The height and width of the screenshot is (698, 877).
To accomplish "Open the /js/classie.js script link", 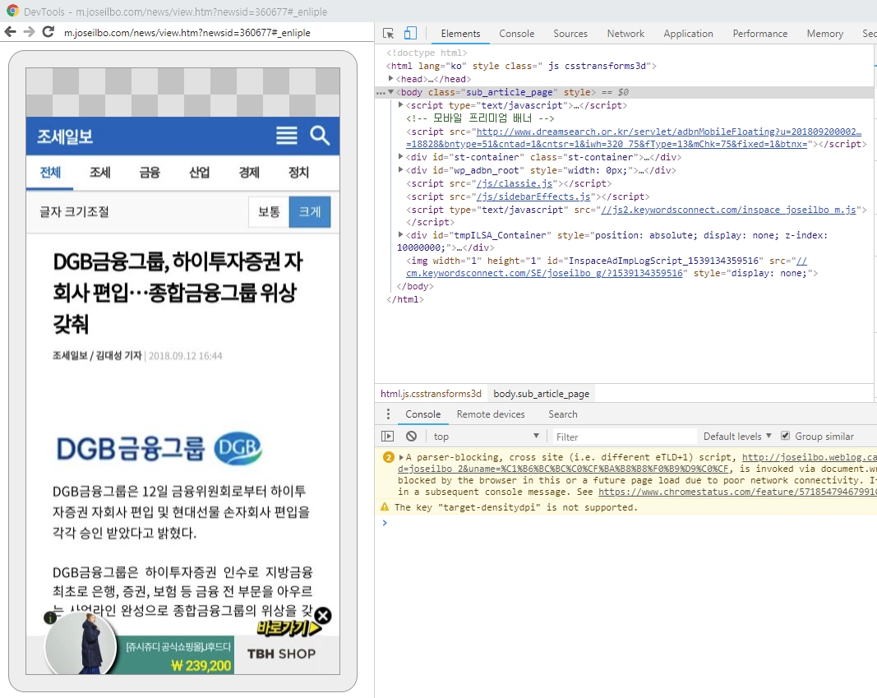I will point(514,183).
